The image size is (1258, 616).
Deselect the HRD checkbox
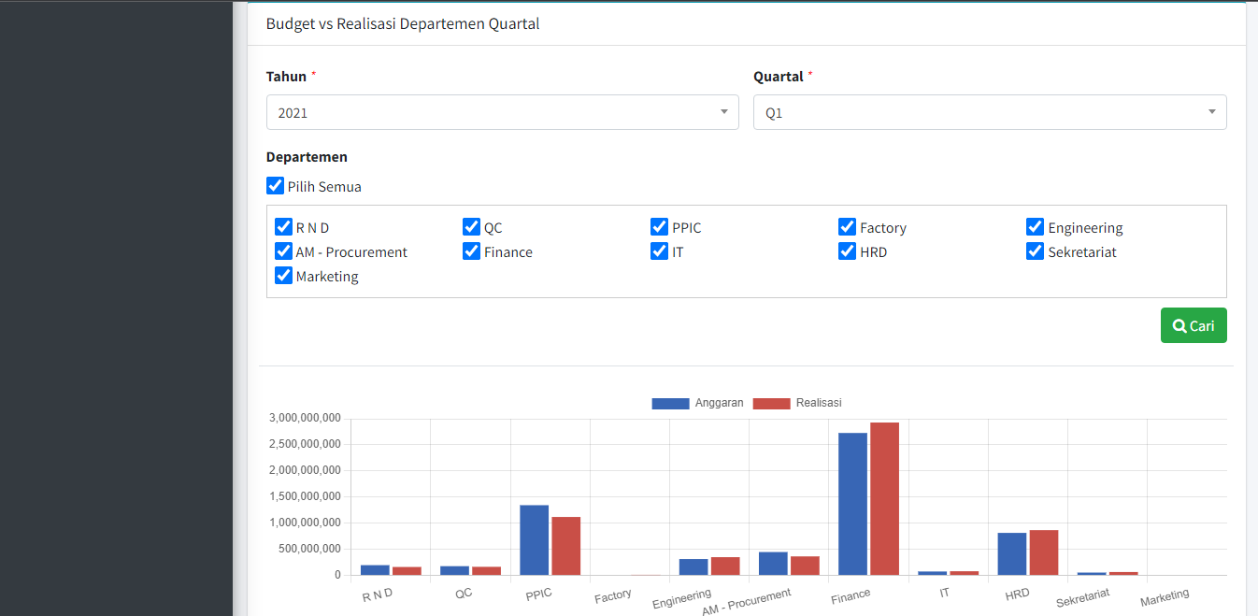[x=847, y=251]
